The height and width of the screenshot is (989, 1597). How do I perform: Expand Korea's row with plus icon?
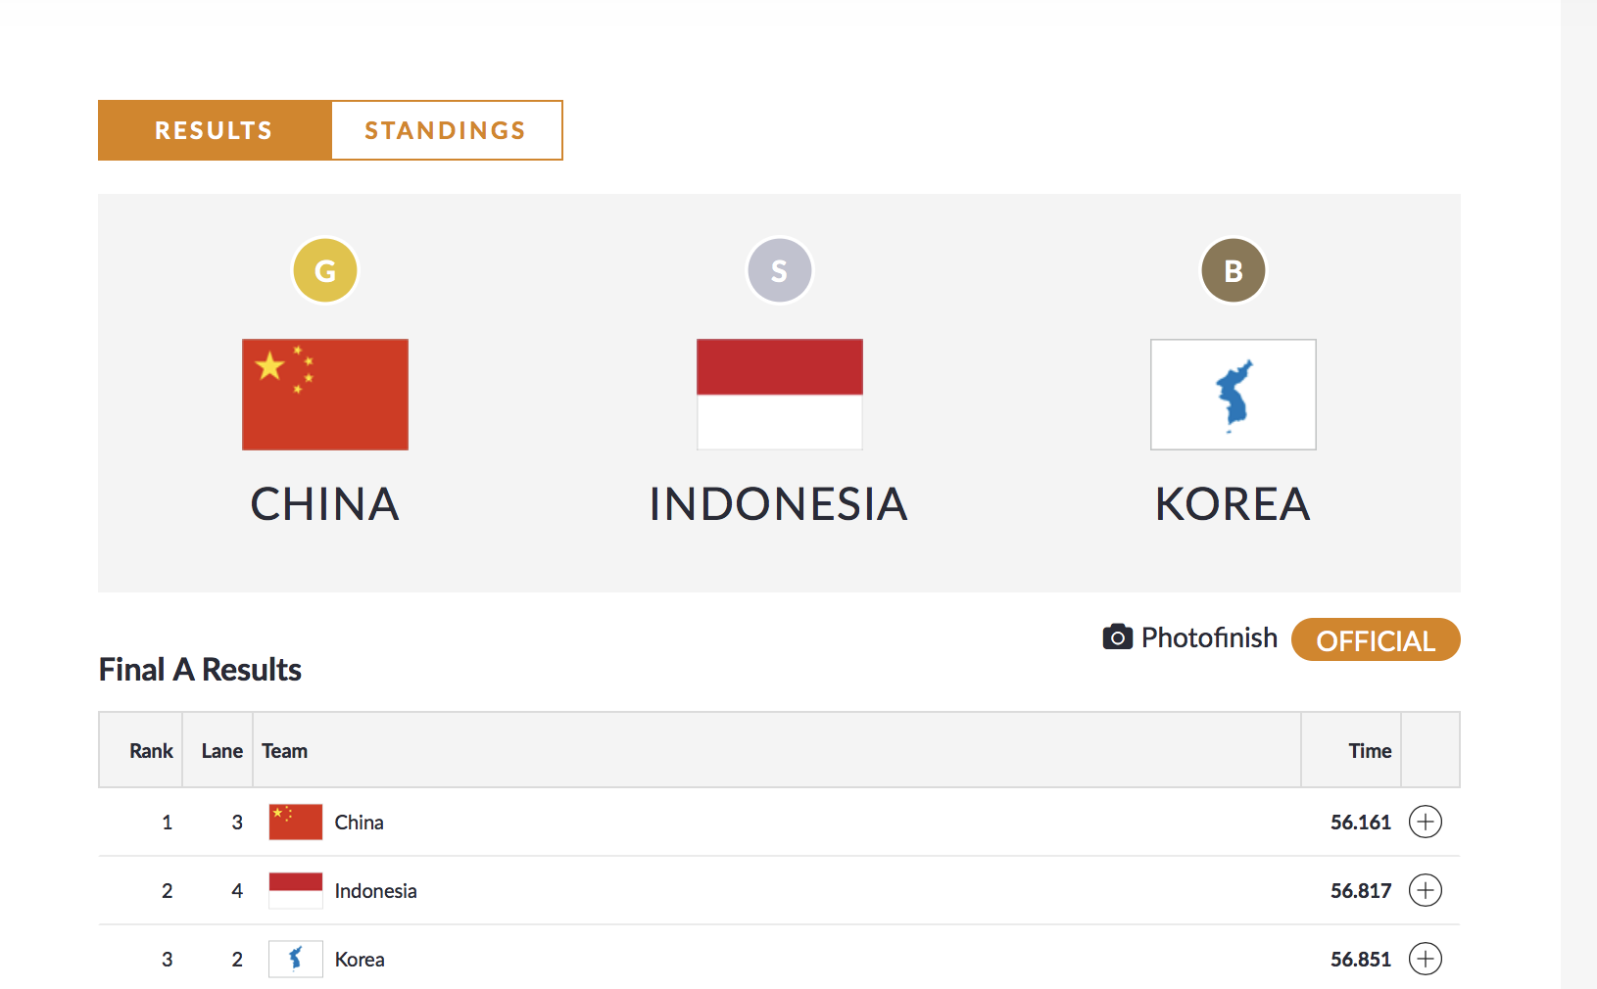(1425, 959)
